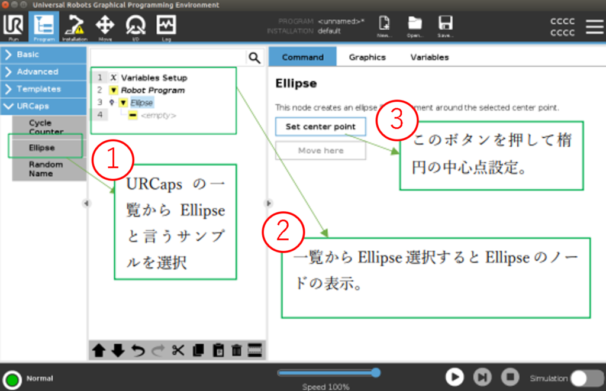Adjust the Speed slider handle
The width and height of the screenshot is (606, 391).
(x=376, y=373)
